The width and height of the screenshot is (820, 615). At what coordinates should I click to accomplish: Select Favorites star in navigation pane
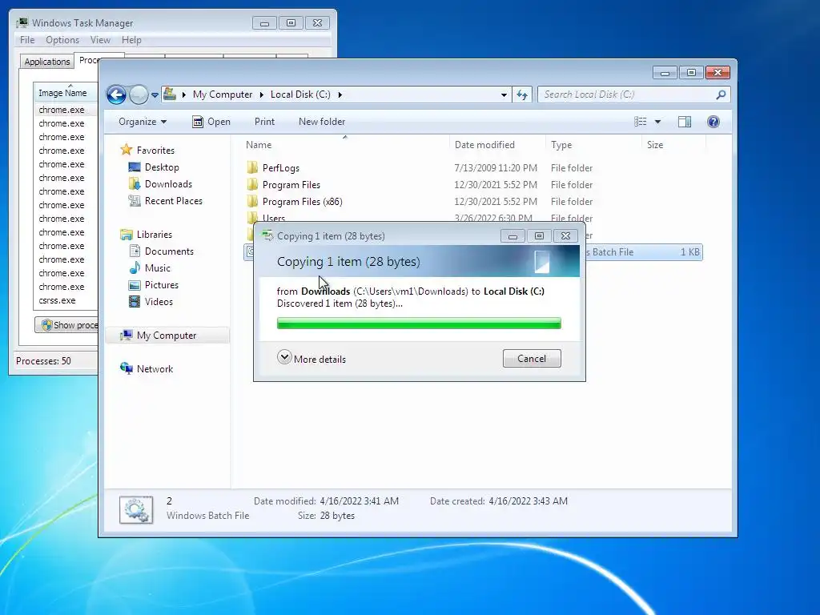coord(126,150)
